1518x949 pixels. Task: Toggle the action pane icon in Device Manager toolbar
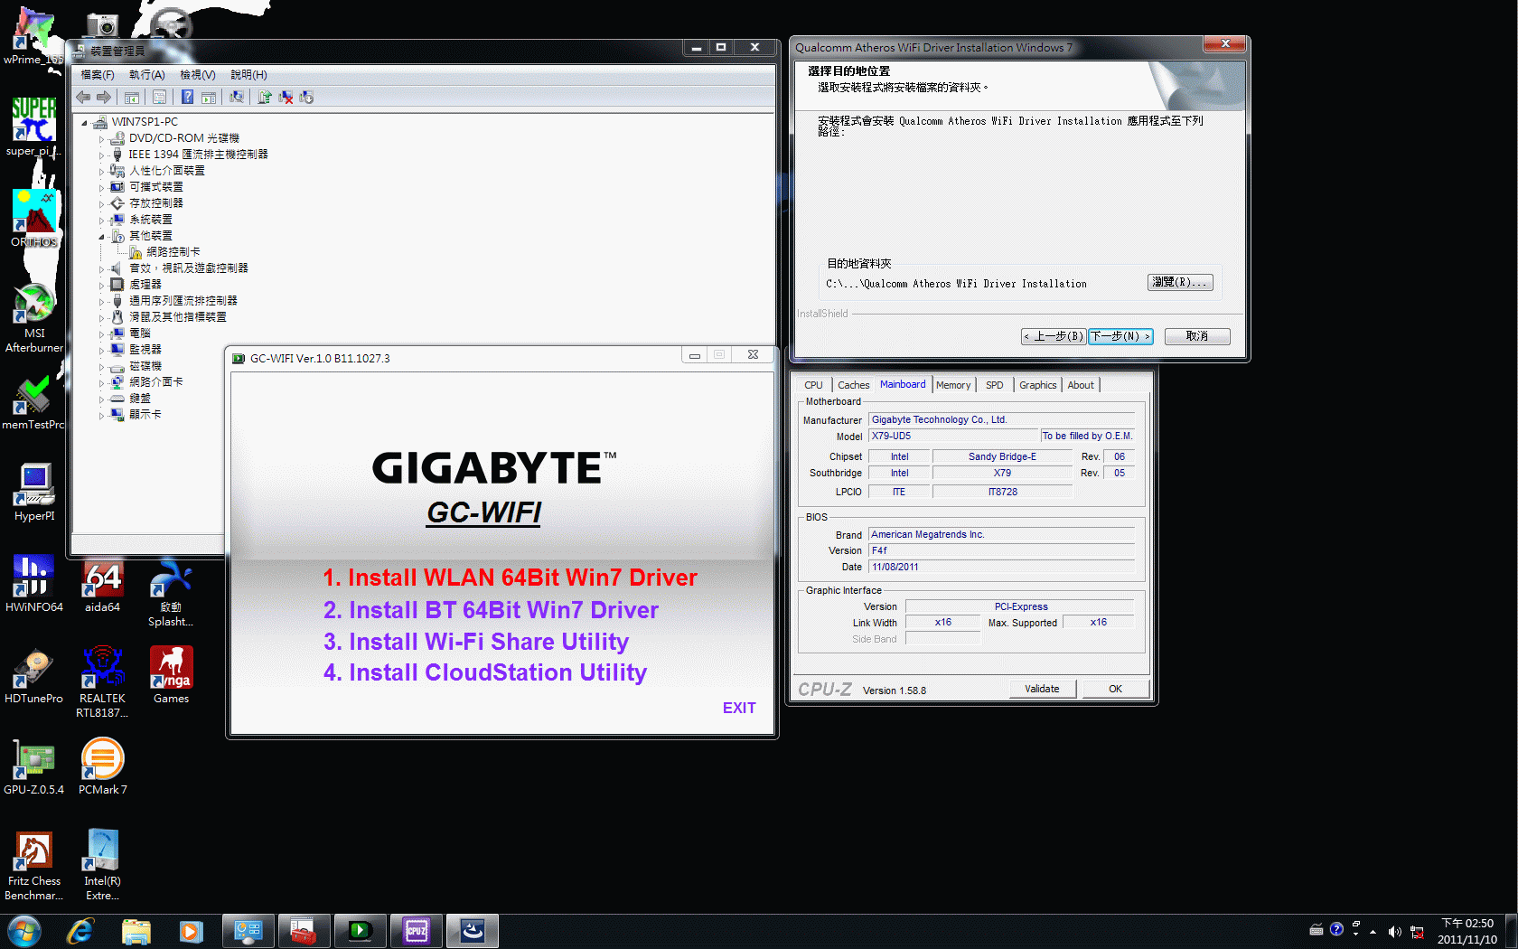pyautogui.click(x=209, y=97)
